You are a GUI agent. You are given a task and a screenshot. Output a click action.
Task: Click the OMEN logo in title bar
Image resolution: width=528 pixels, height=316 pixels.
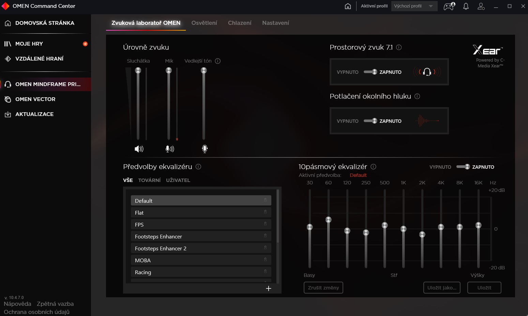[x=5, y=6]
